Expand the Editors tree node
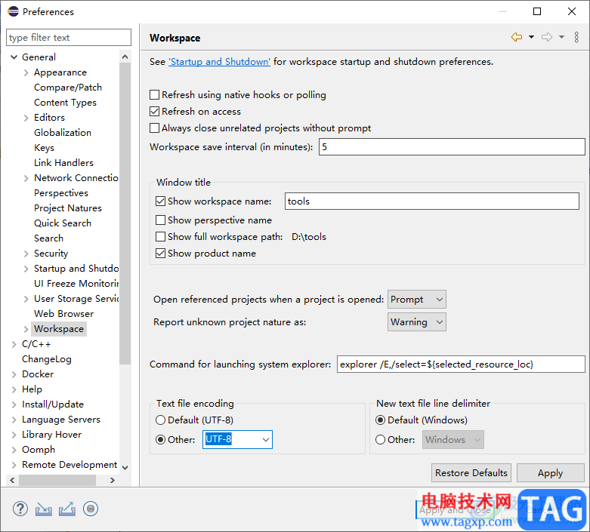 point(26,118)
